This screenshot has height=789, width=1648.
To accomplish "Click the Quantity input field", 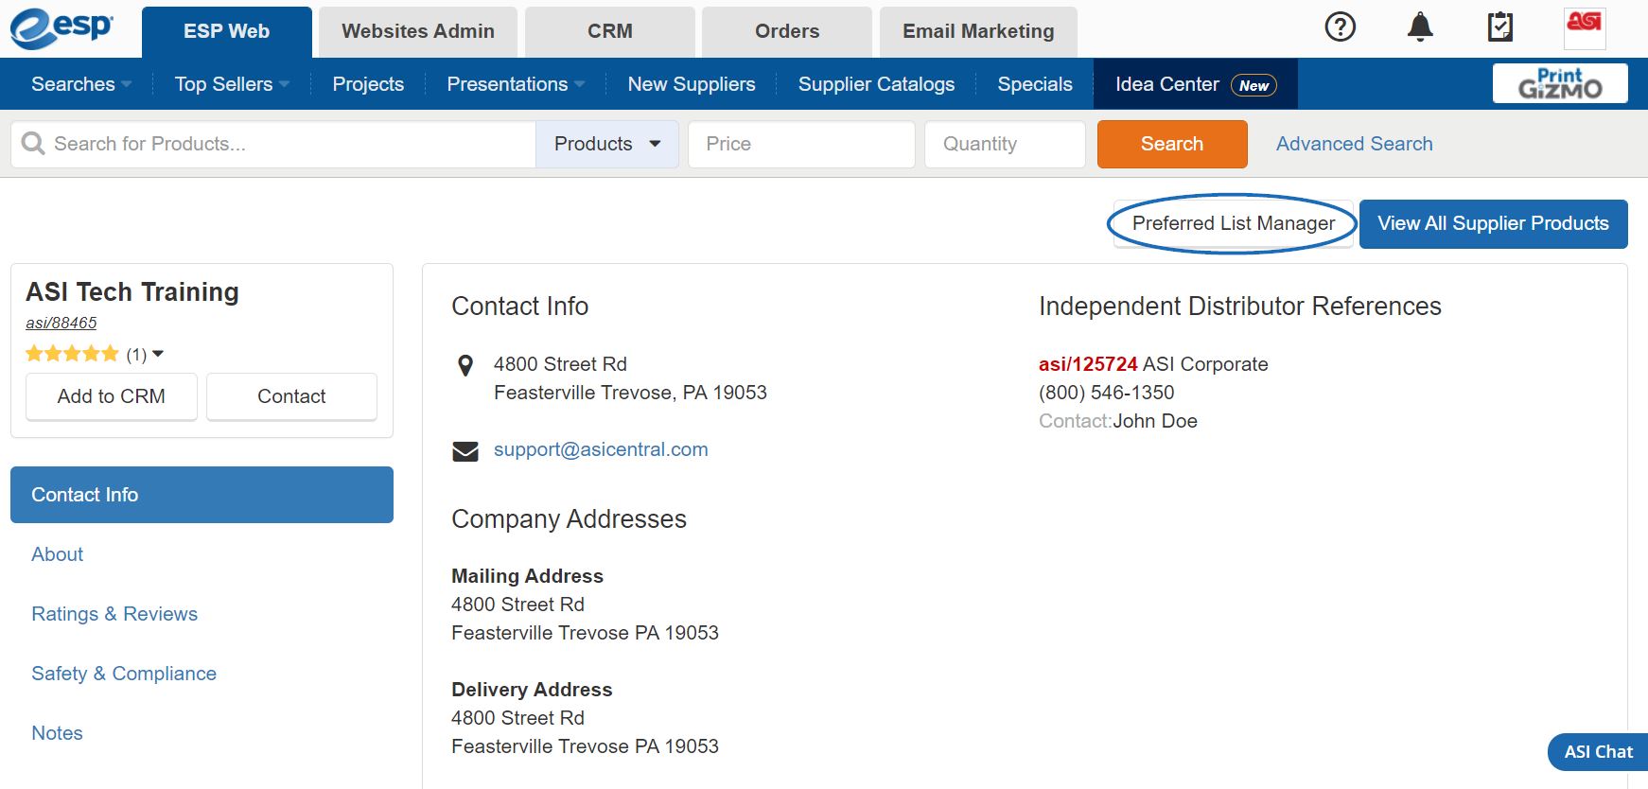I will tap(1005, 144).
